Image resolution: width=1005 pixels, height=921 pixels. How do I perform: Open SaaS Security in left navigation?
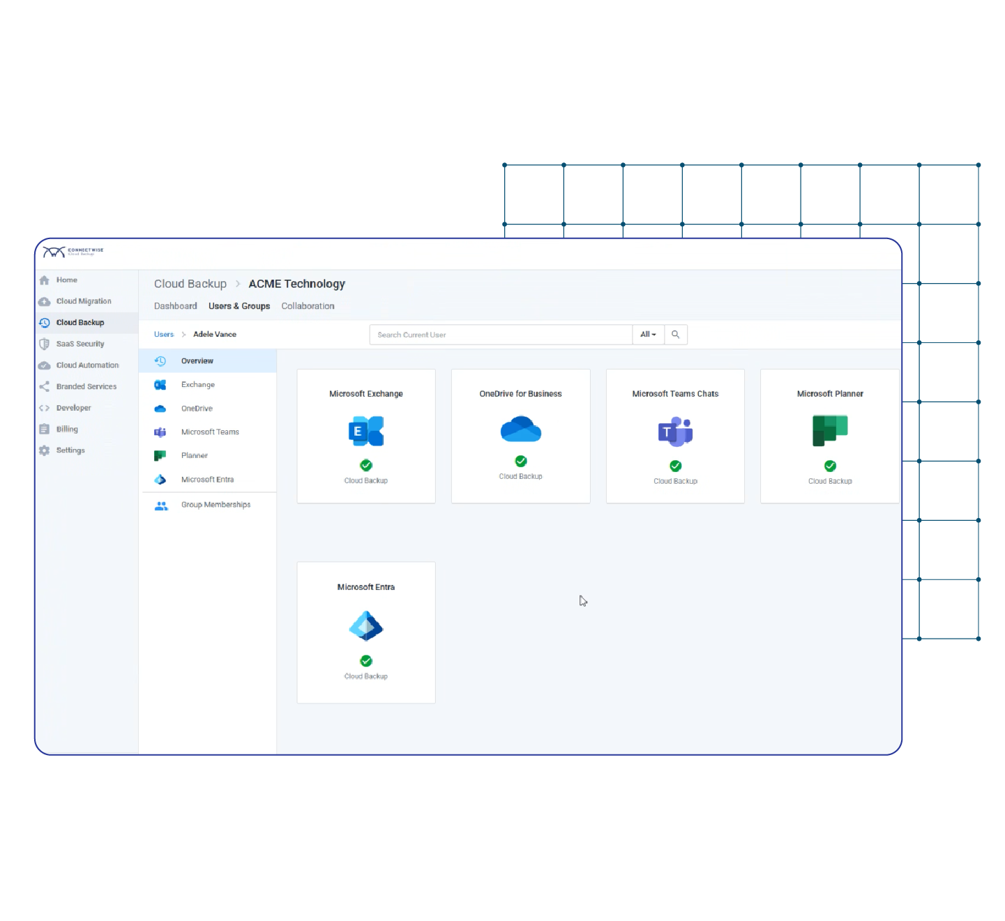(x=80, y=344)
